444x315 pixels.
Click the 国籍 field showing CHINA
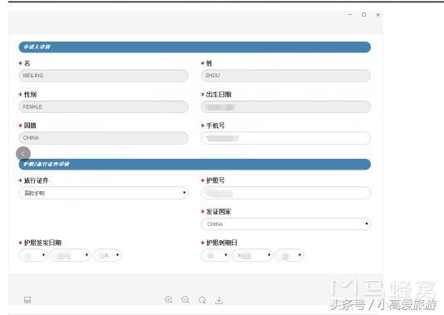tap(104, 138)
